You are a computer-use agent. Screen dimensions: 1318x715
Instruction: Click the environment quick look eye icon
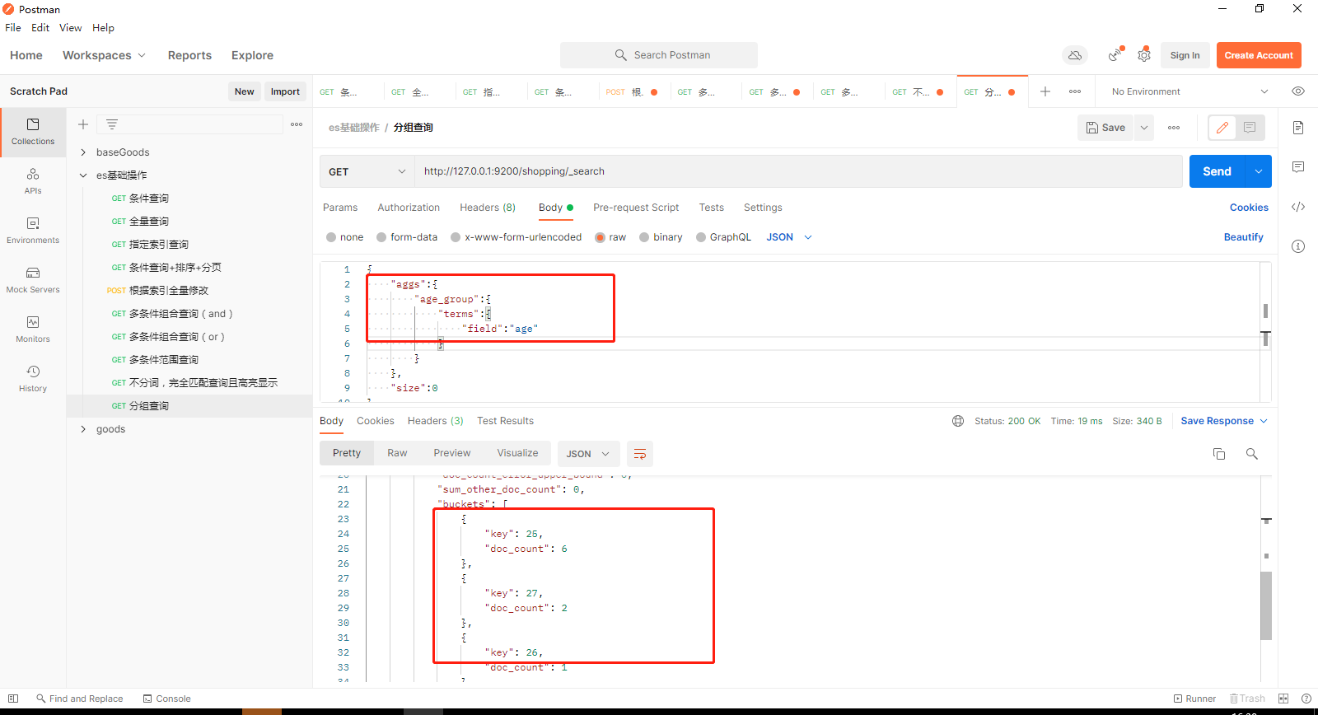1298,91
